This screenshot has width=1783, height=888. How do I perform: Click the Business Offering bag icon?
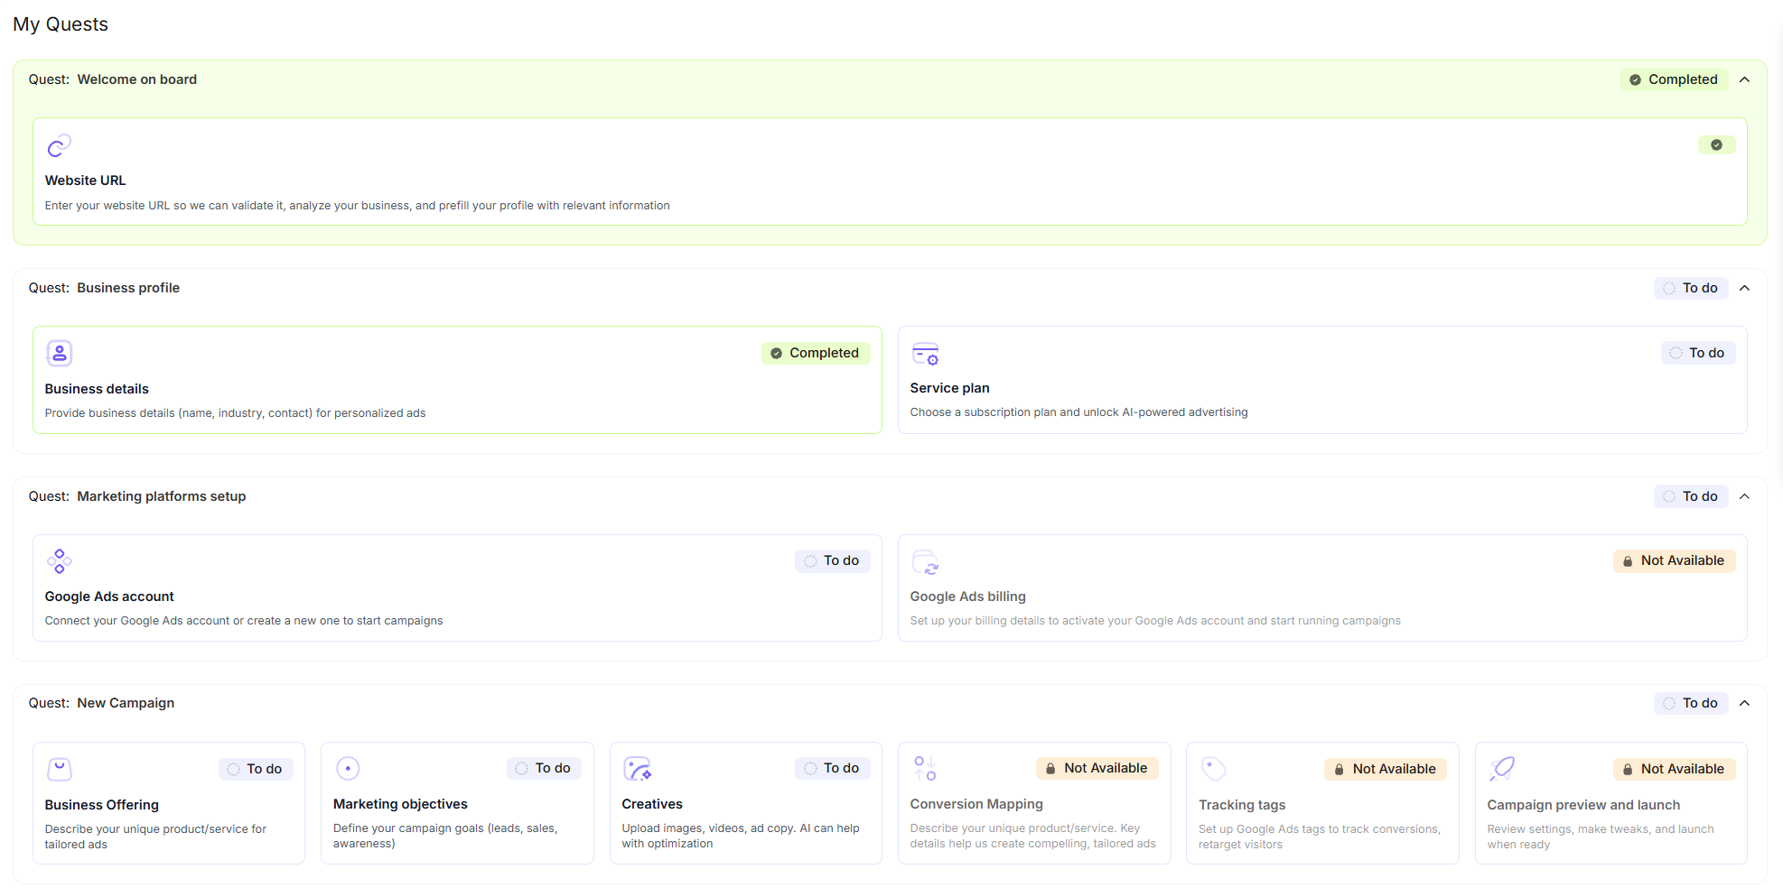[x=59, y=769]
